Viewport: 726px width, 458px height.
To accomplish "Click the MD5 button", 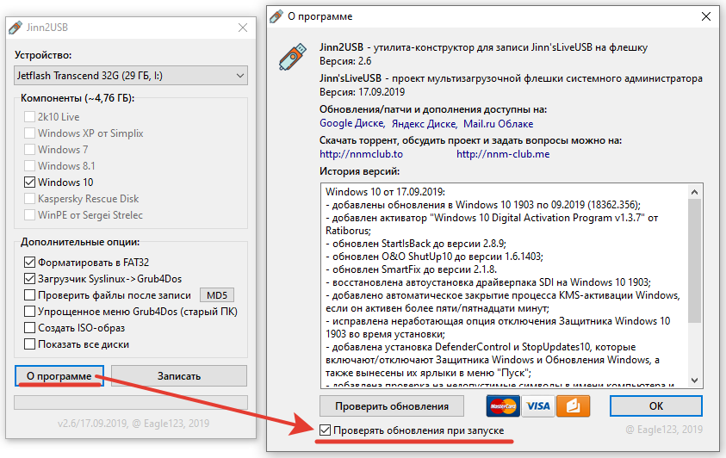I will click(217, 295).
